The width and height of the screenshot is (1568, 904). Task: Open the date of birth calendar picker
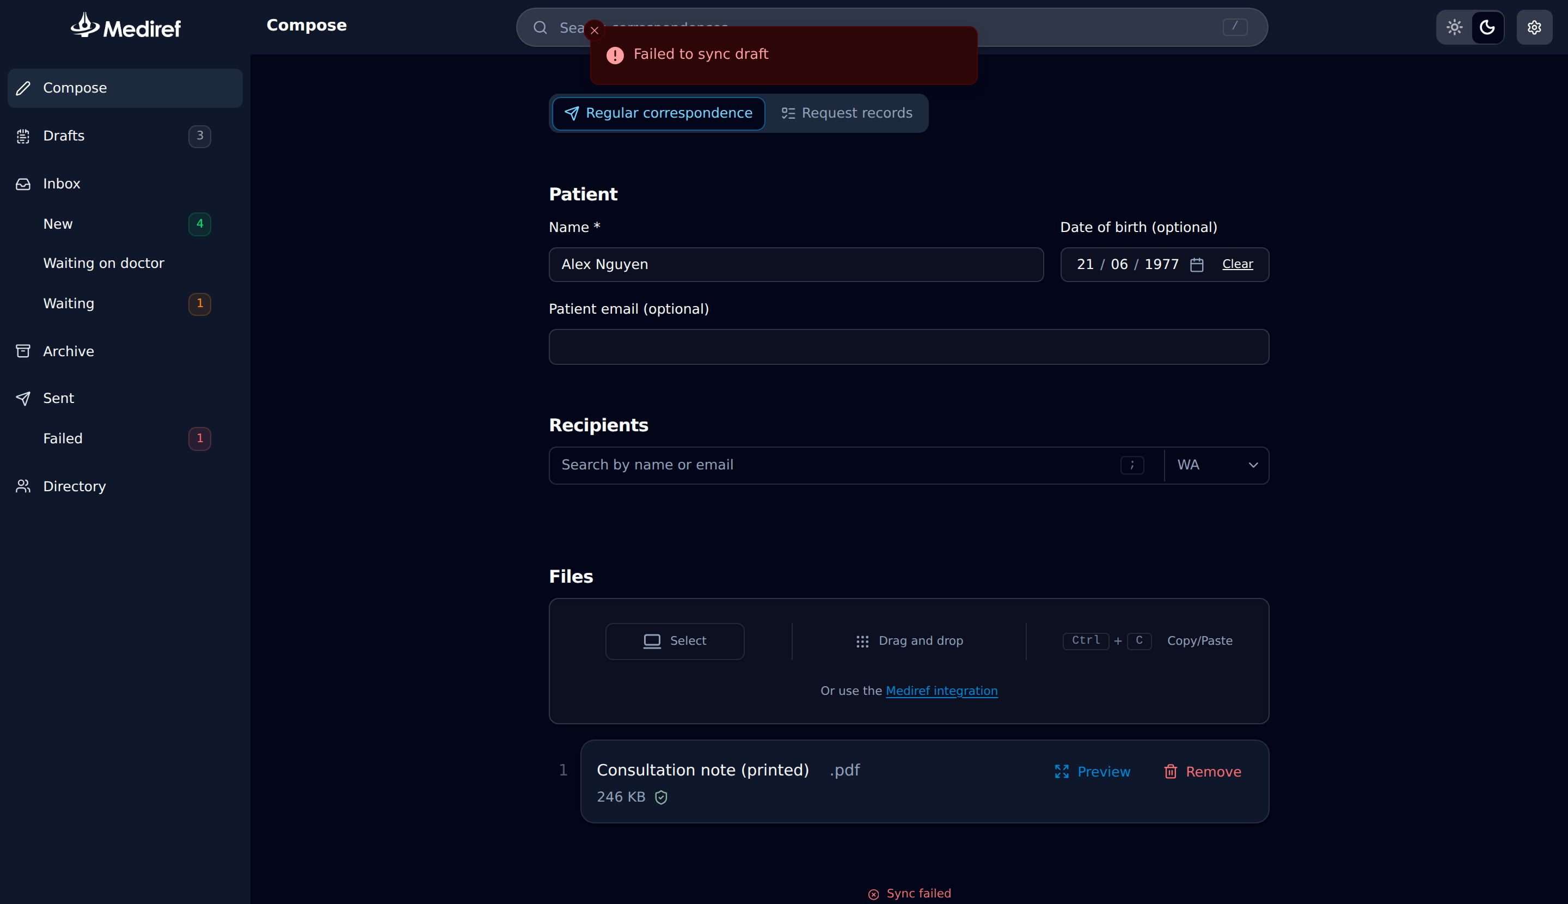[1196, 265]
